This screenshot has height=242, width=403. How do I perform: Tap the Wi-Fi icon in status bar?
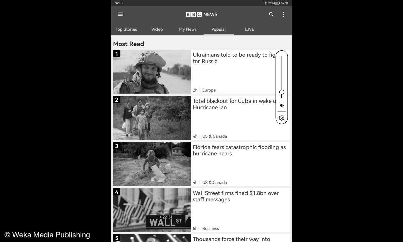(117, 3)
